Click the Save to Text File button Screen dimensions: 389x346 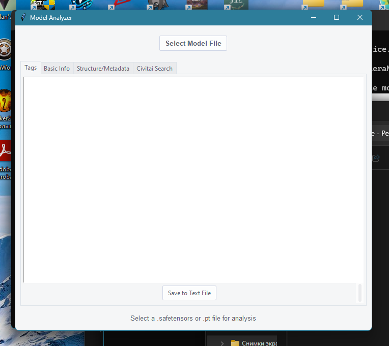[x=189, y=293]
